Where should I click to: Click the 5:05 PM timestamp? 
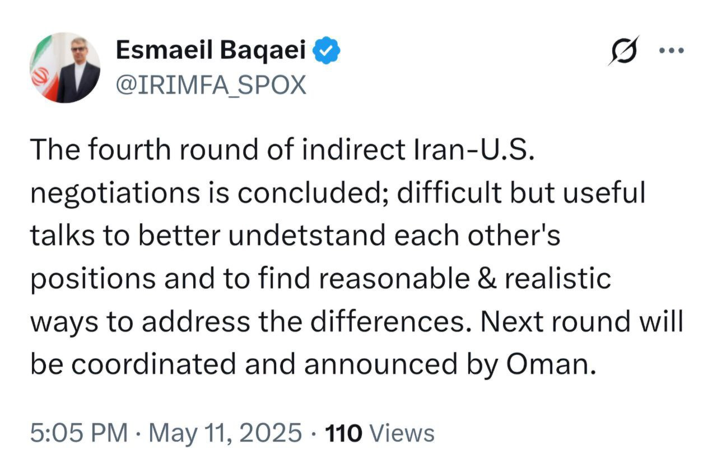(x=79, y=433)
